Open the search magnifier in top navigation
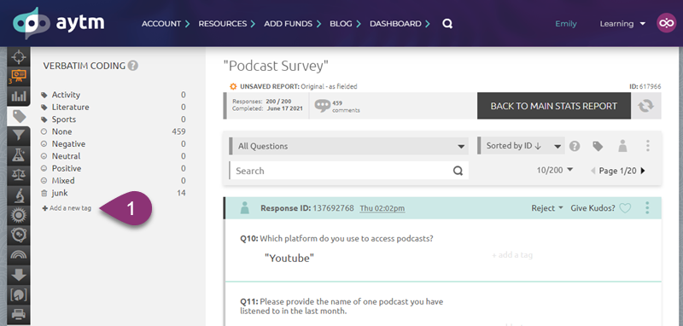The height and width of the screenshot is (326, 683). coord(447,24)
